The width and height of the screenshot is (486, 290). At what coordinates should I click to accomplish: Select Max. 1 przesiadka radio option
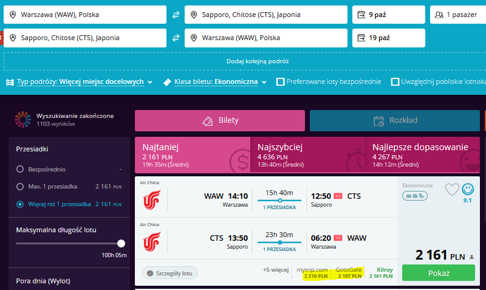tap(20, 187)
